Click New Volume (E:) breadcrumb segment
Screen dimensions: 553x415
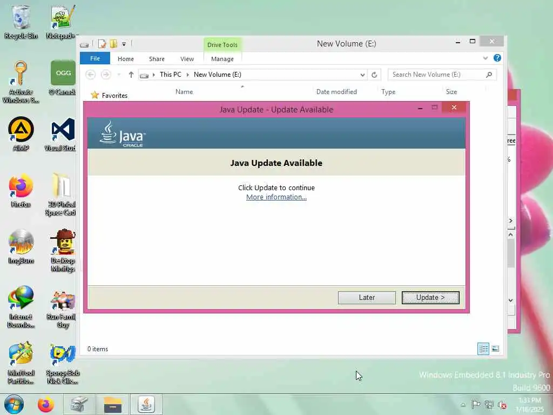click(217, 75)
